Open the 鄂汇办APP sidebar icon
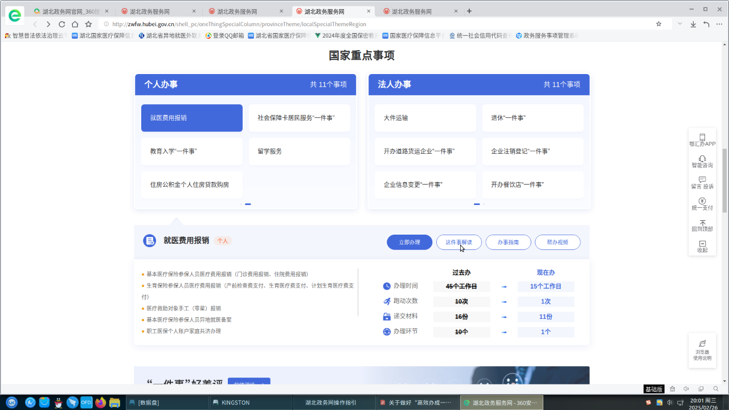This screenshot has width=729, height=410. (702, 137)
